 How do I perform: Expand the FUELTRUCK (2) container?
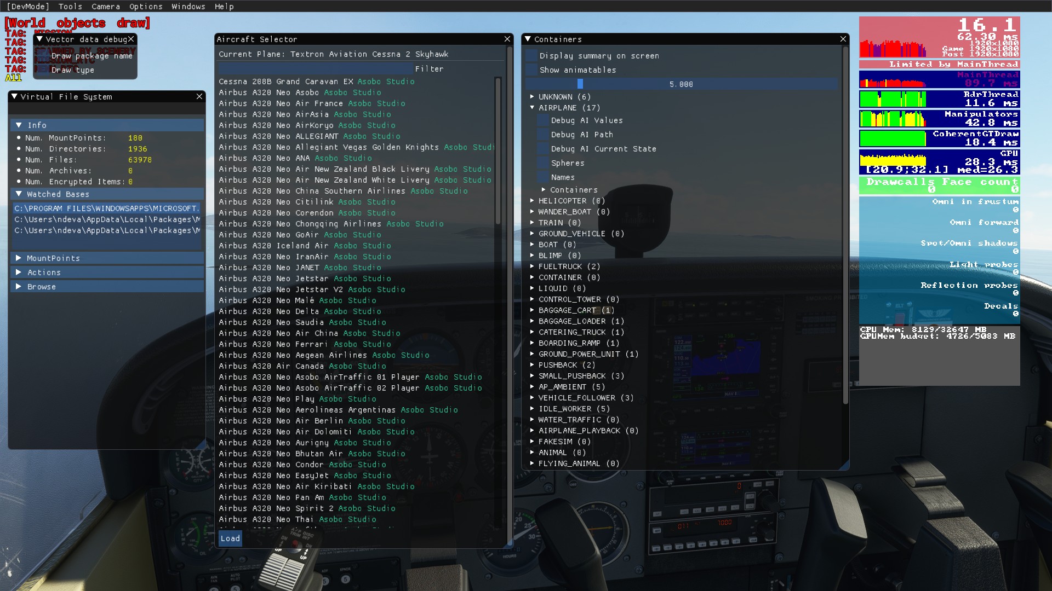532,266
